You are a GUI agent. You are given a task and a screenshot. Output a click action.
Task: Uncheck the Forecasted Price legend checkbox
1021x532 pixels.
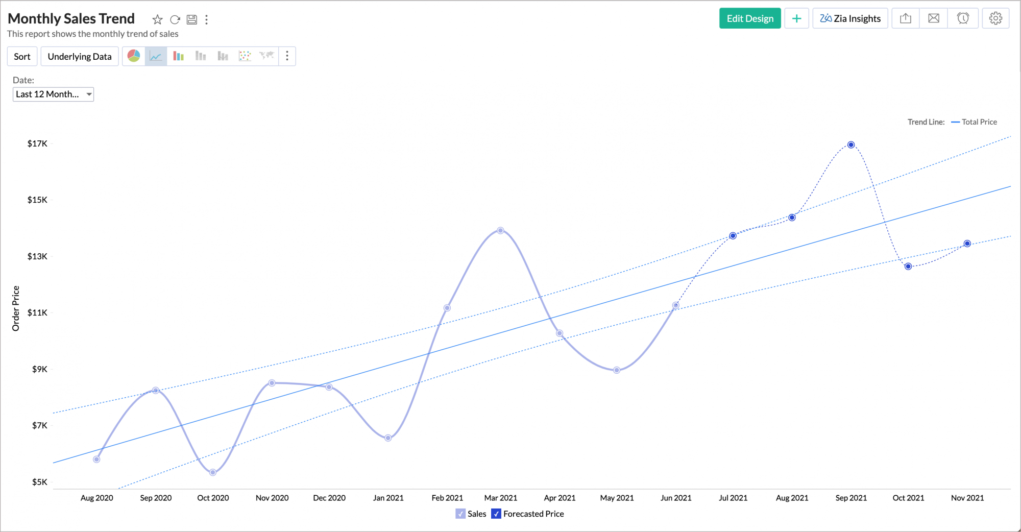tap(496, 514)
